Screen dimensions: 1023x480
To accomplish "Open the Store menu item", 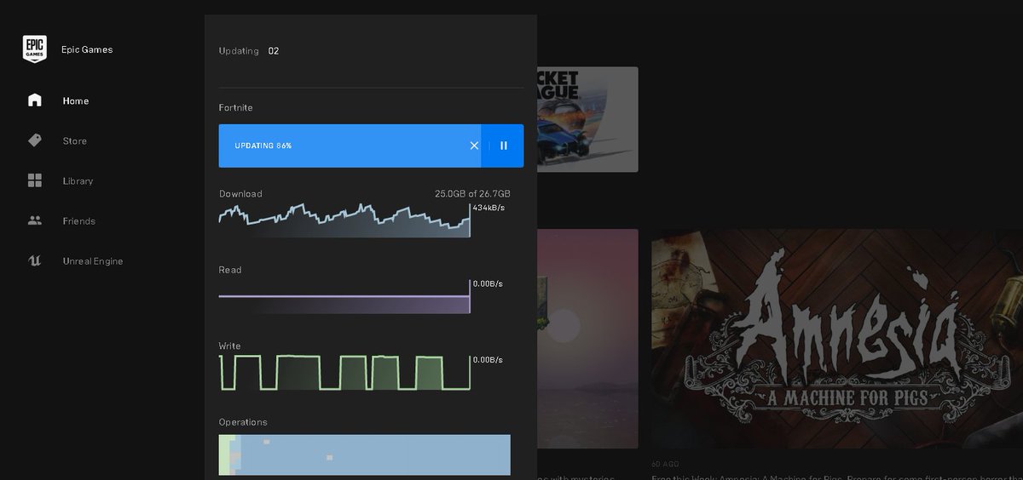I will (x=75, y=140).
